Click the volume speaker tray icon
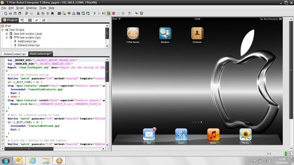This screenshot has height=165, width=294. 270,161
